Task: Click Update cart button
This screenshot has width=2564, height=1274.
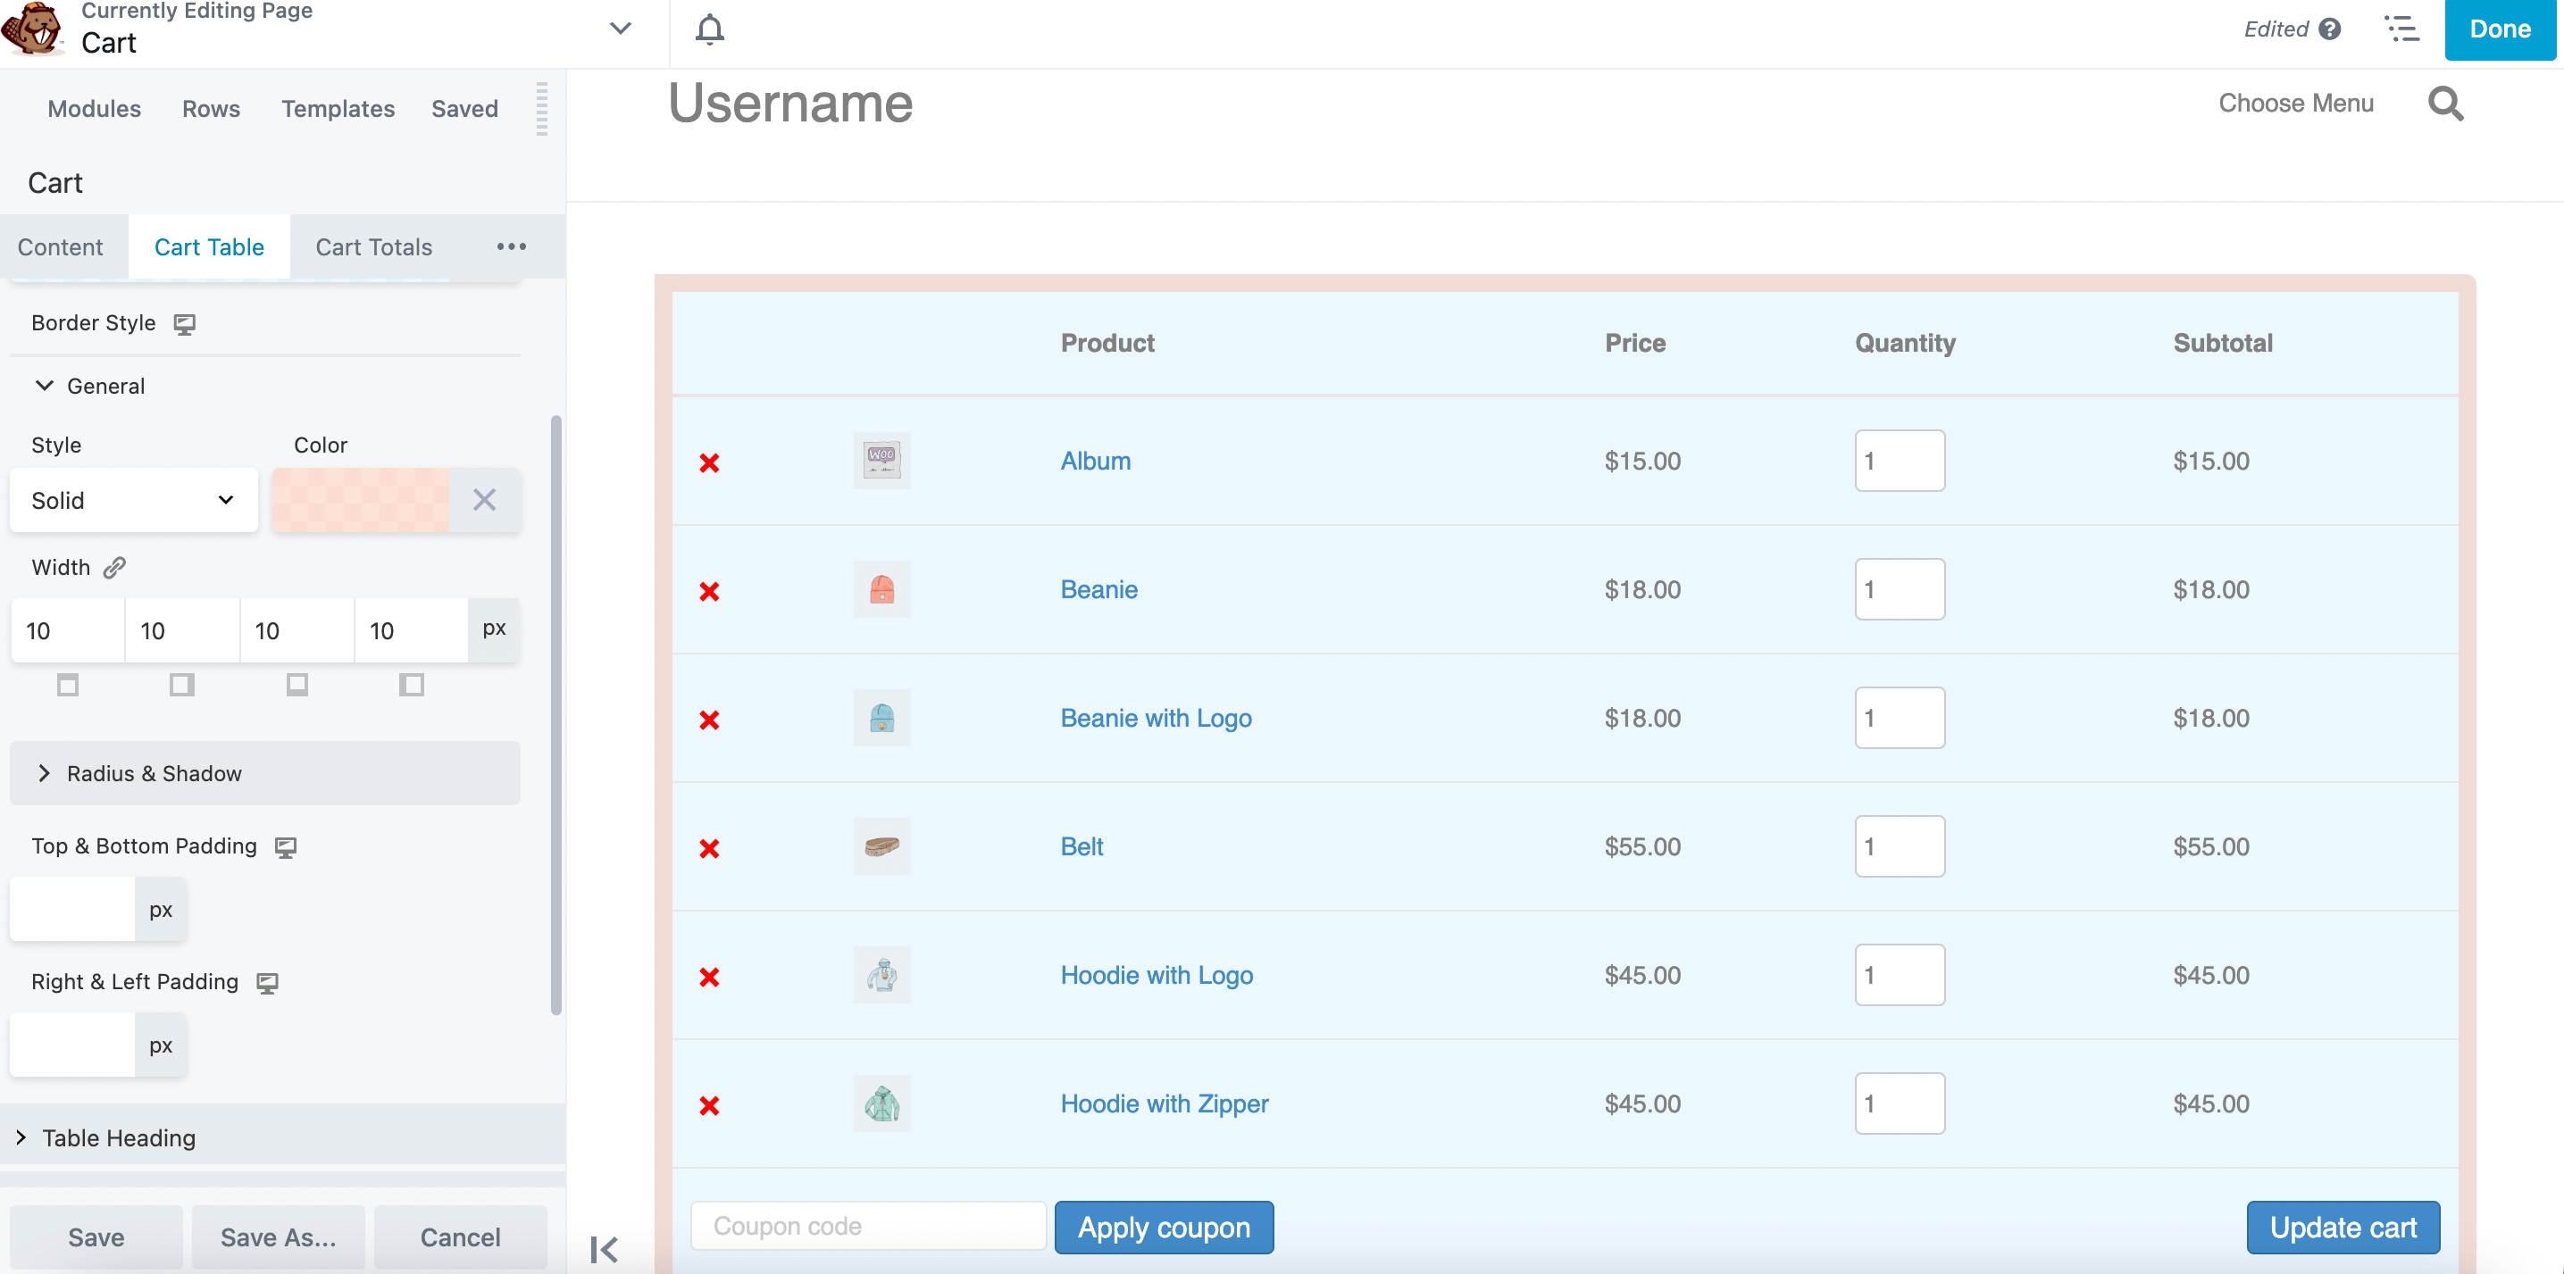Action: click(x=2343, y=1225)
